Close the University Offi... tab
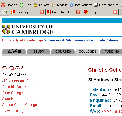The height and width of the screenshot is (116, 122). 42,12
